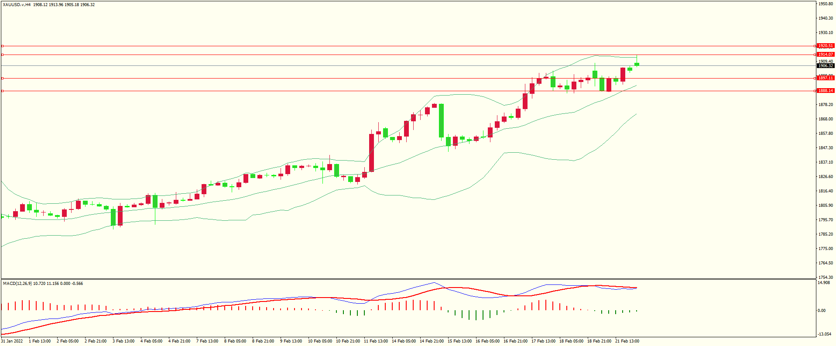Click the 14 Feb 05:00 time label
Screen dimensions: 836x346
[x=404, y=341]
